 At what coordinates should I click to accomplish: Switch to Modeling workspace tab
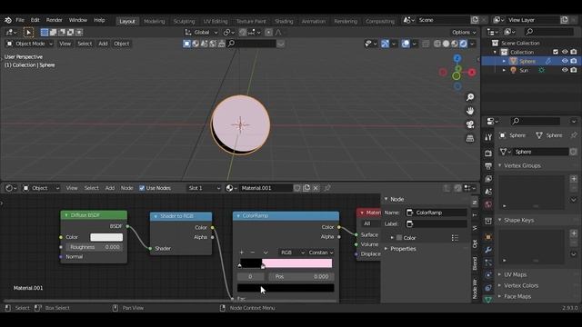point(155,21)
